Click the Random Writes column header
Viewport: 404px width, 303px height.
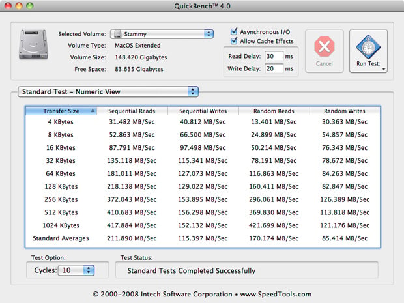tap(345, 111)
